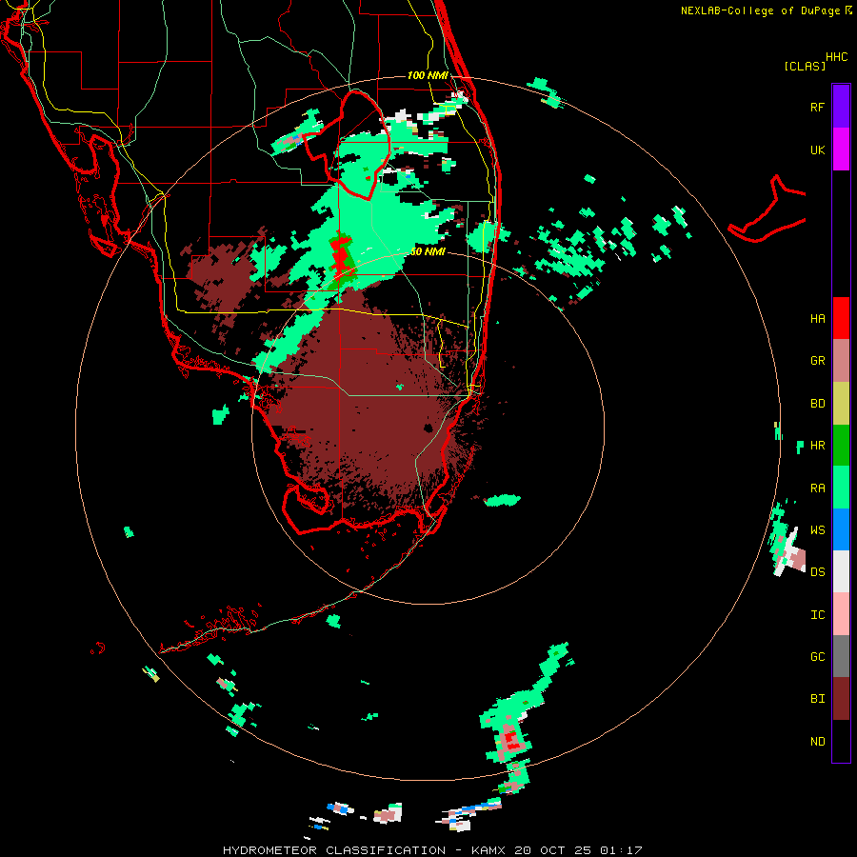Click the HA red legend swatch
This screenshot has width=857, height=857.
tap(841, 318)
